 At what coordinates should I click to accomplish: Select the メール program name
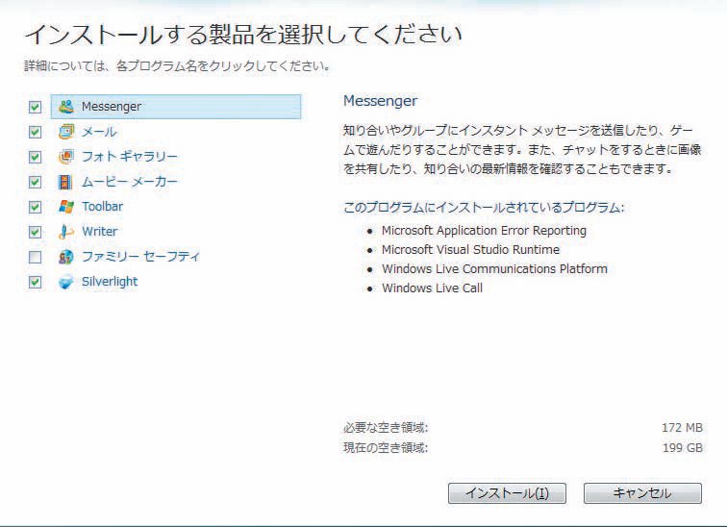tap(99, 132)
